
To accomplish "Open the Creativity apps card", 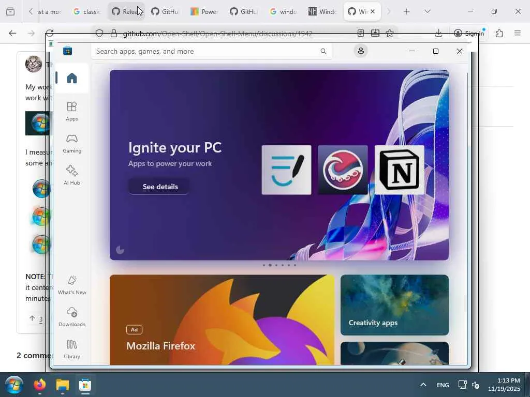I will pos(394,305).
